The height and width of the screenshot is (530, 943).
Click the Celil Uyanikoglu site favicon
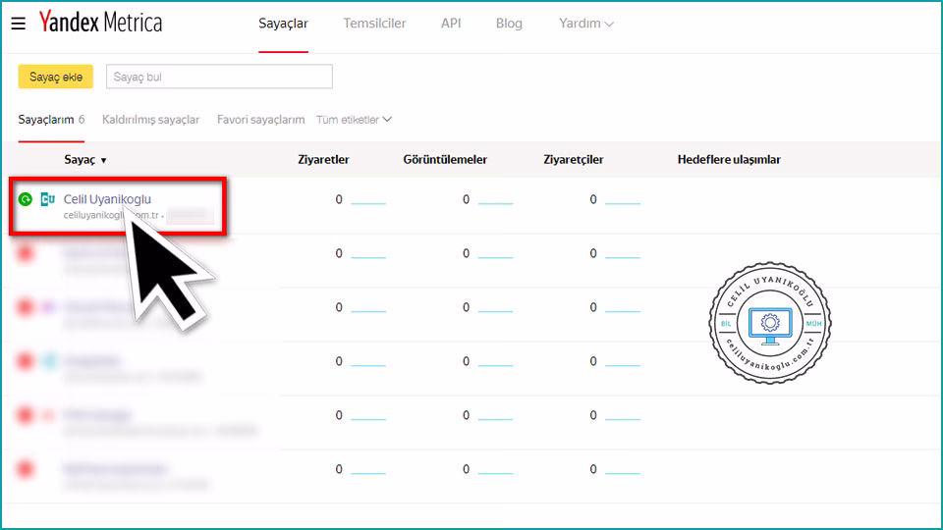click(x=47, y=199)
